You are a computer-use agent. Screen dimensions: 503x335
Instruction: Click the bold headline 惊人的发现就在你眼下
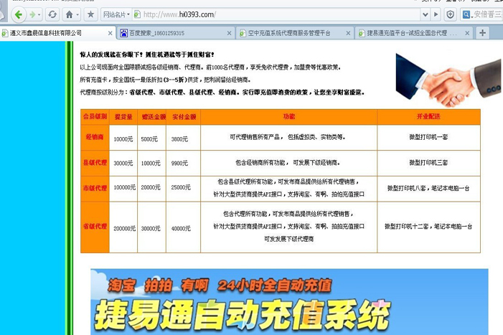pos(147,55)
